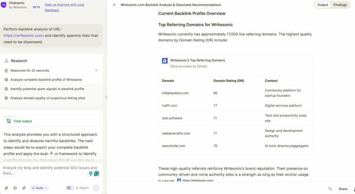The image size is (355, 194).
Task: Click the trafft.com domain cell
Action: pyautogui.click(x=170, y=105)
